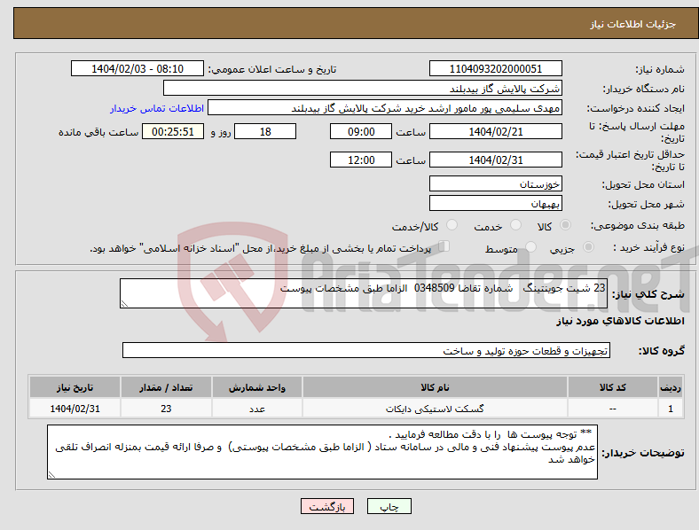Click the price validity time 12:00
Screen dimensions: 699x530
point(361,160)
